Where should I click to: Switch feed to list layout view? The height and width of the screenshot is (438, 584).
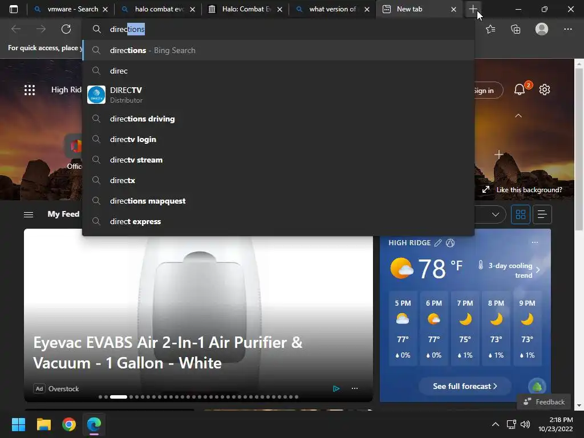(542, 214)
